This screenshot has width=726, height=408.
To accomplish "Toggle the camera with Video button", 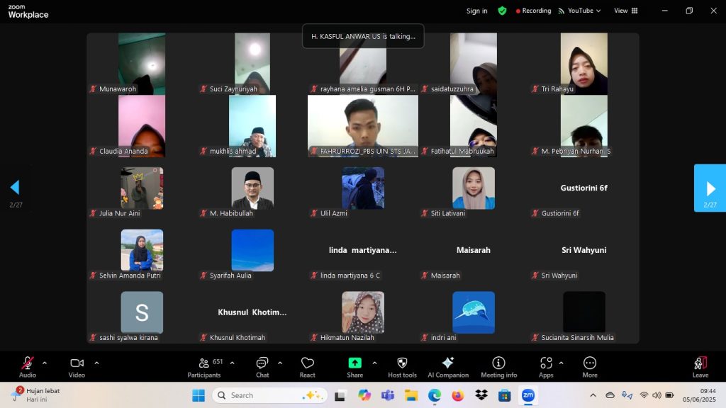I will click(x=77, y=366).
